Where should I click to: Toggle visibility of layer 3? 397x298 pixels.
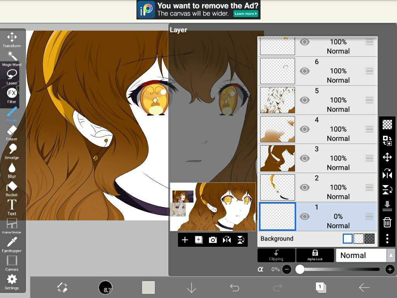[x=305, y=158]
